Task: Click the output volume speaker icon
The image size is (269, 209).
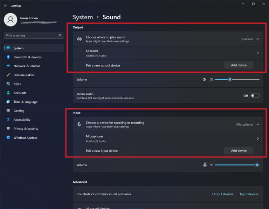Action: [204, 79]
